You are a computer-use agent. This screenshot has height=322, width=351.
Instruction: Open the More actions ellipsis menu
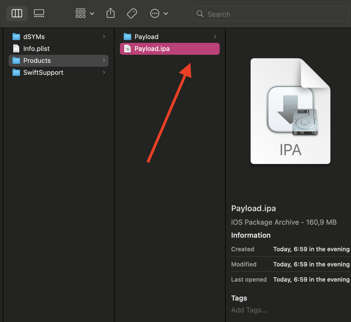pos(155,13)
